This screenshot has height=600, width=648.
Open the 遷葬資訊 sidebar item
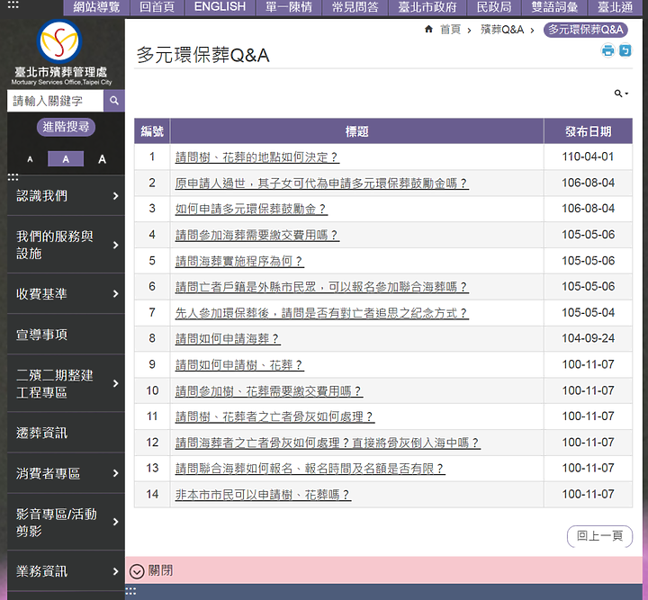pos(66,433)
